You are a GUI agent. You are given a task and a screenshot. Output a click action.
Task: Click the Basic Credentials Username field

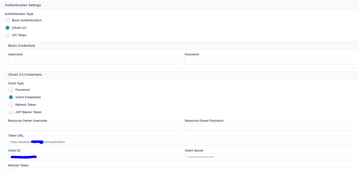[95, 61]
